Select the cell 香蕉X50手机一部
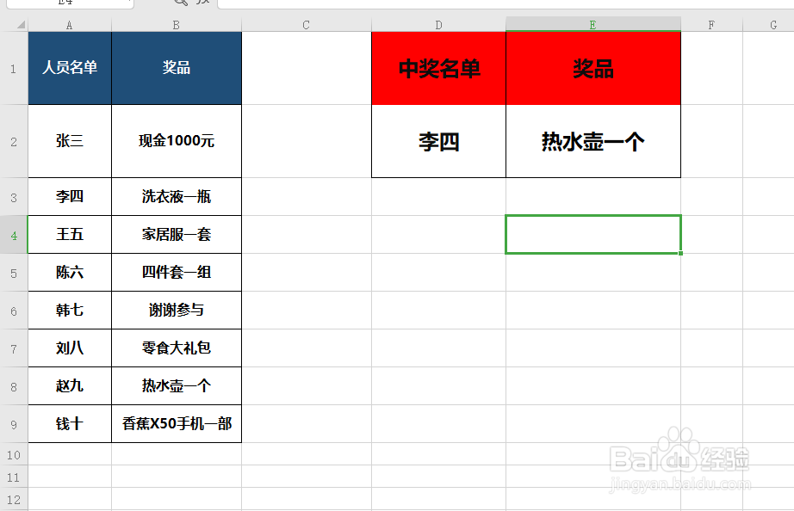 click(177, 424)
